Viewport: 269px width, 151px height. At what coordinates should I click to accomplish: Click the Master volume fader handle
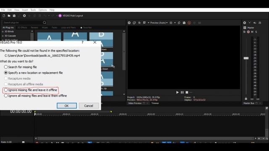pos(246,58)
